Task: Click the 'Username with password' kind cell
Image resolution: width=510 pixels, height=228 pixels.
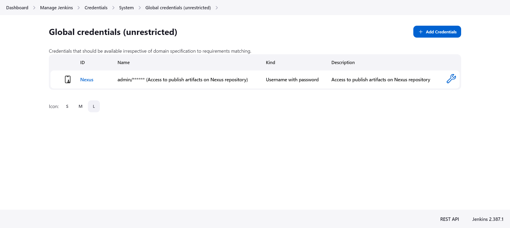Action: click(x=292, y=80)
